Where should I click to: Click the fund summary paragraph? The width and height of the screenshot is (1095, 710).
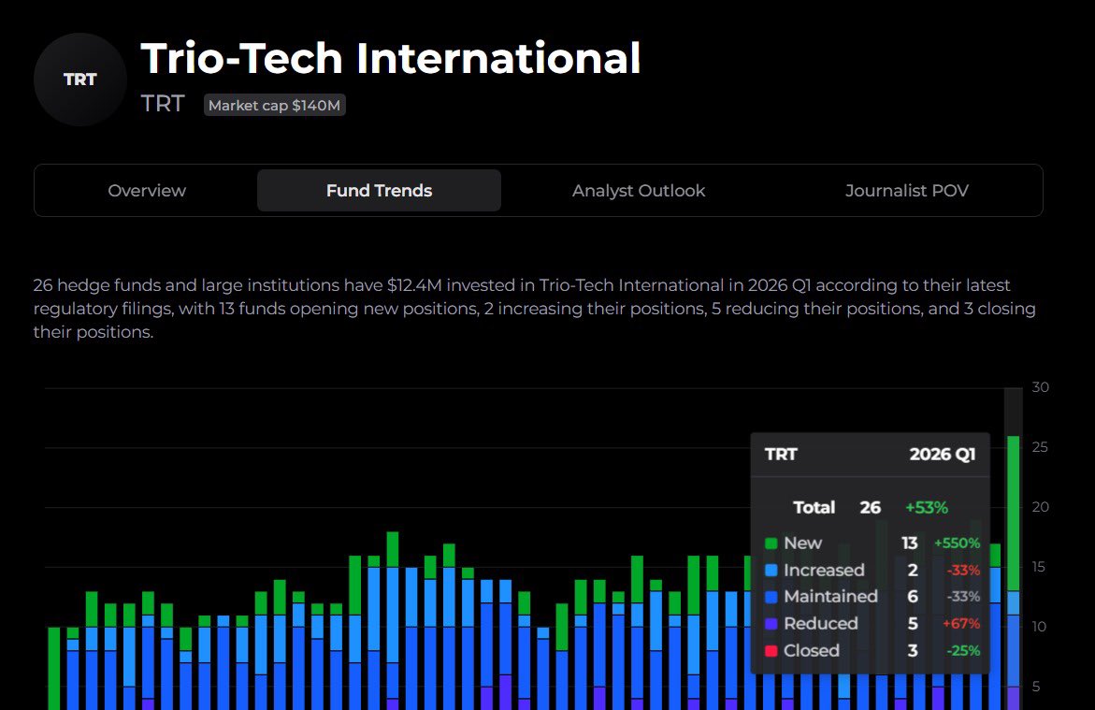pos(534,308)
